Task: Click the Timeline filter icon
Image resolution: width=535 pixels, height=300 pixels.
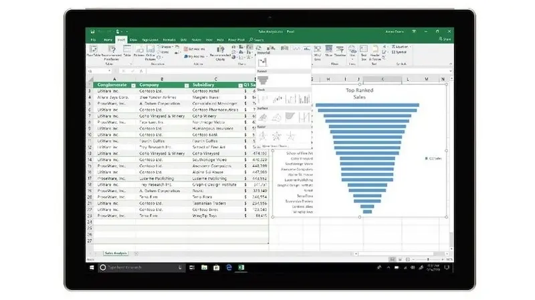Action: coord(340,51)
